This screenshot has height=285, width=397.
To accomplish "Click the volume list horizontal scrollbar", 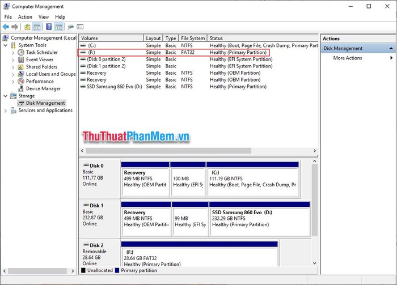I will pyautogui.click(x=168, y=151).
